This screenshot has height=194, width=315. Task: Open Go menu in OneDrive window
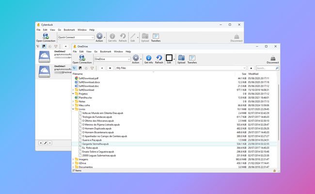[96, 51]
